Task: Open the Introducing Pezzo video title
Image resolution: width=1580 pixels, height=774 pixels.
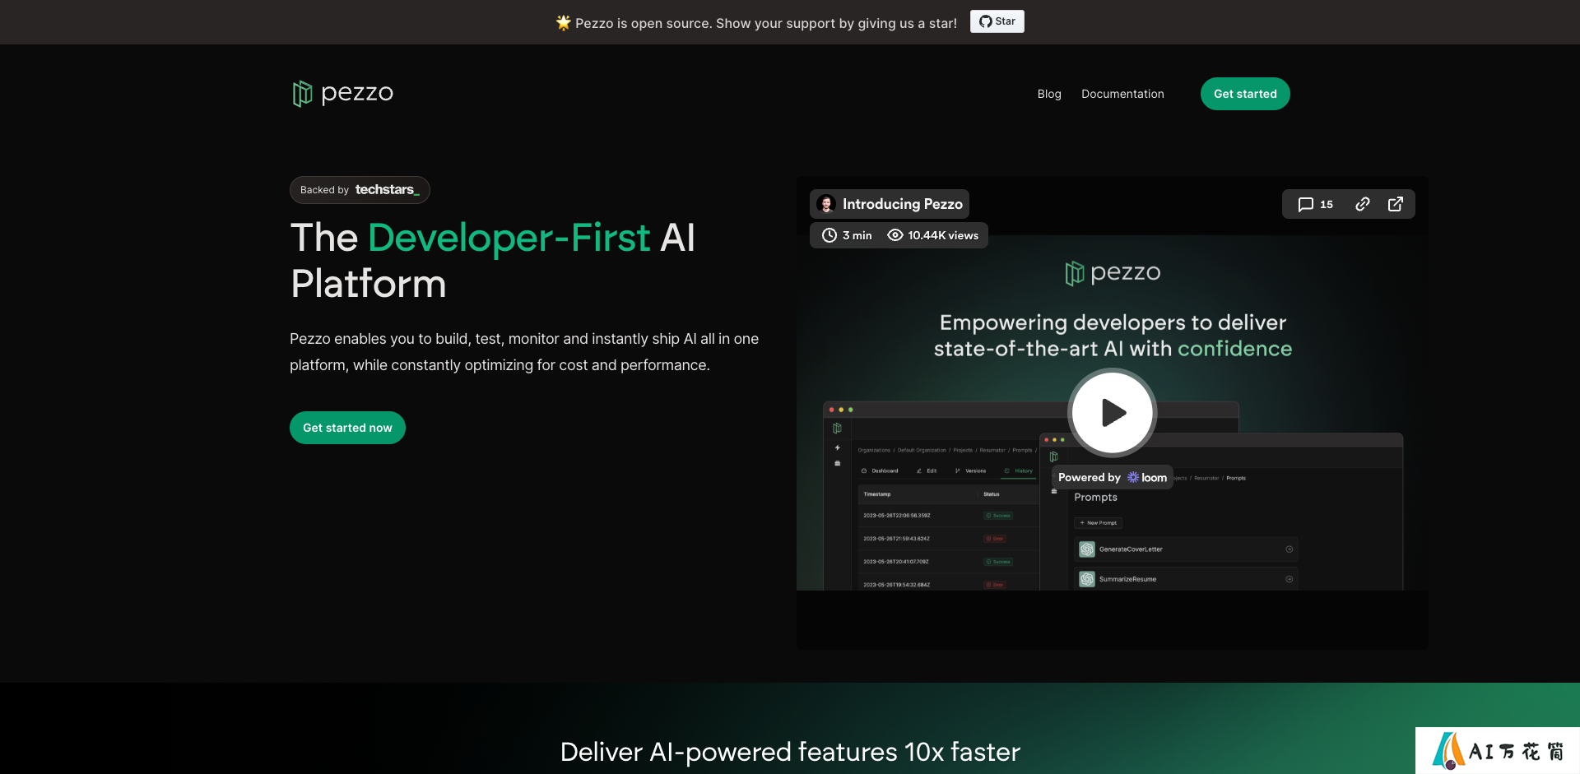Action: point(902,204)
